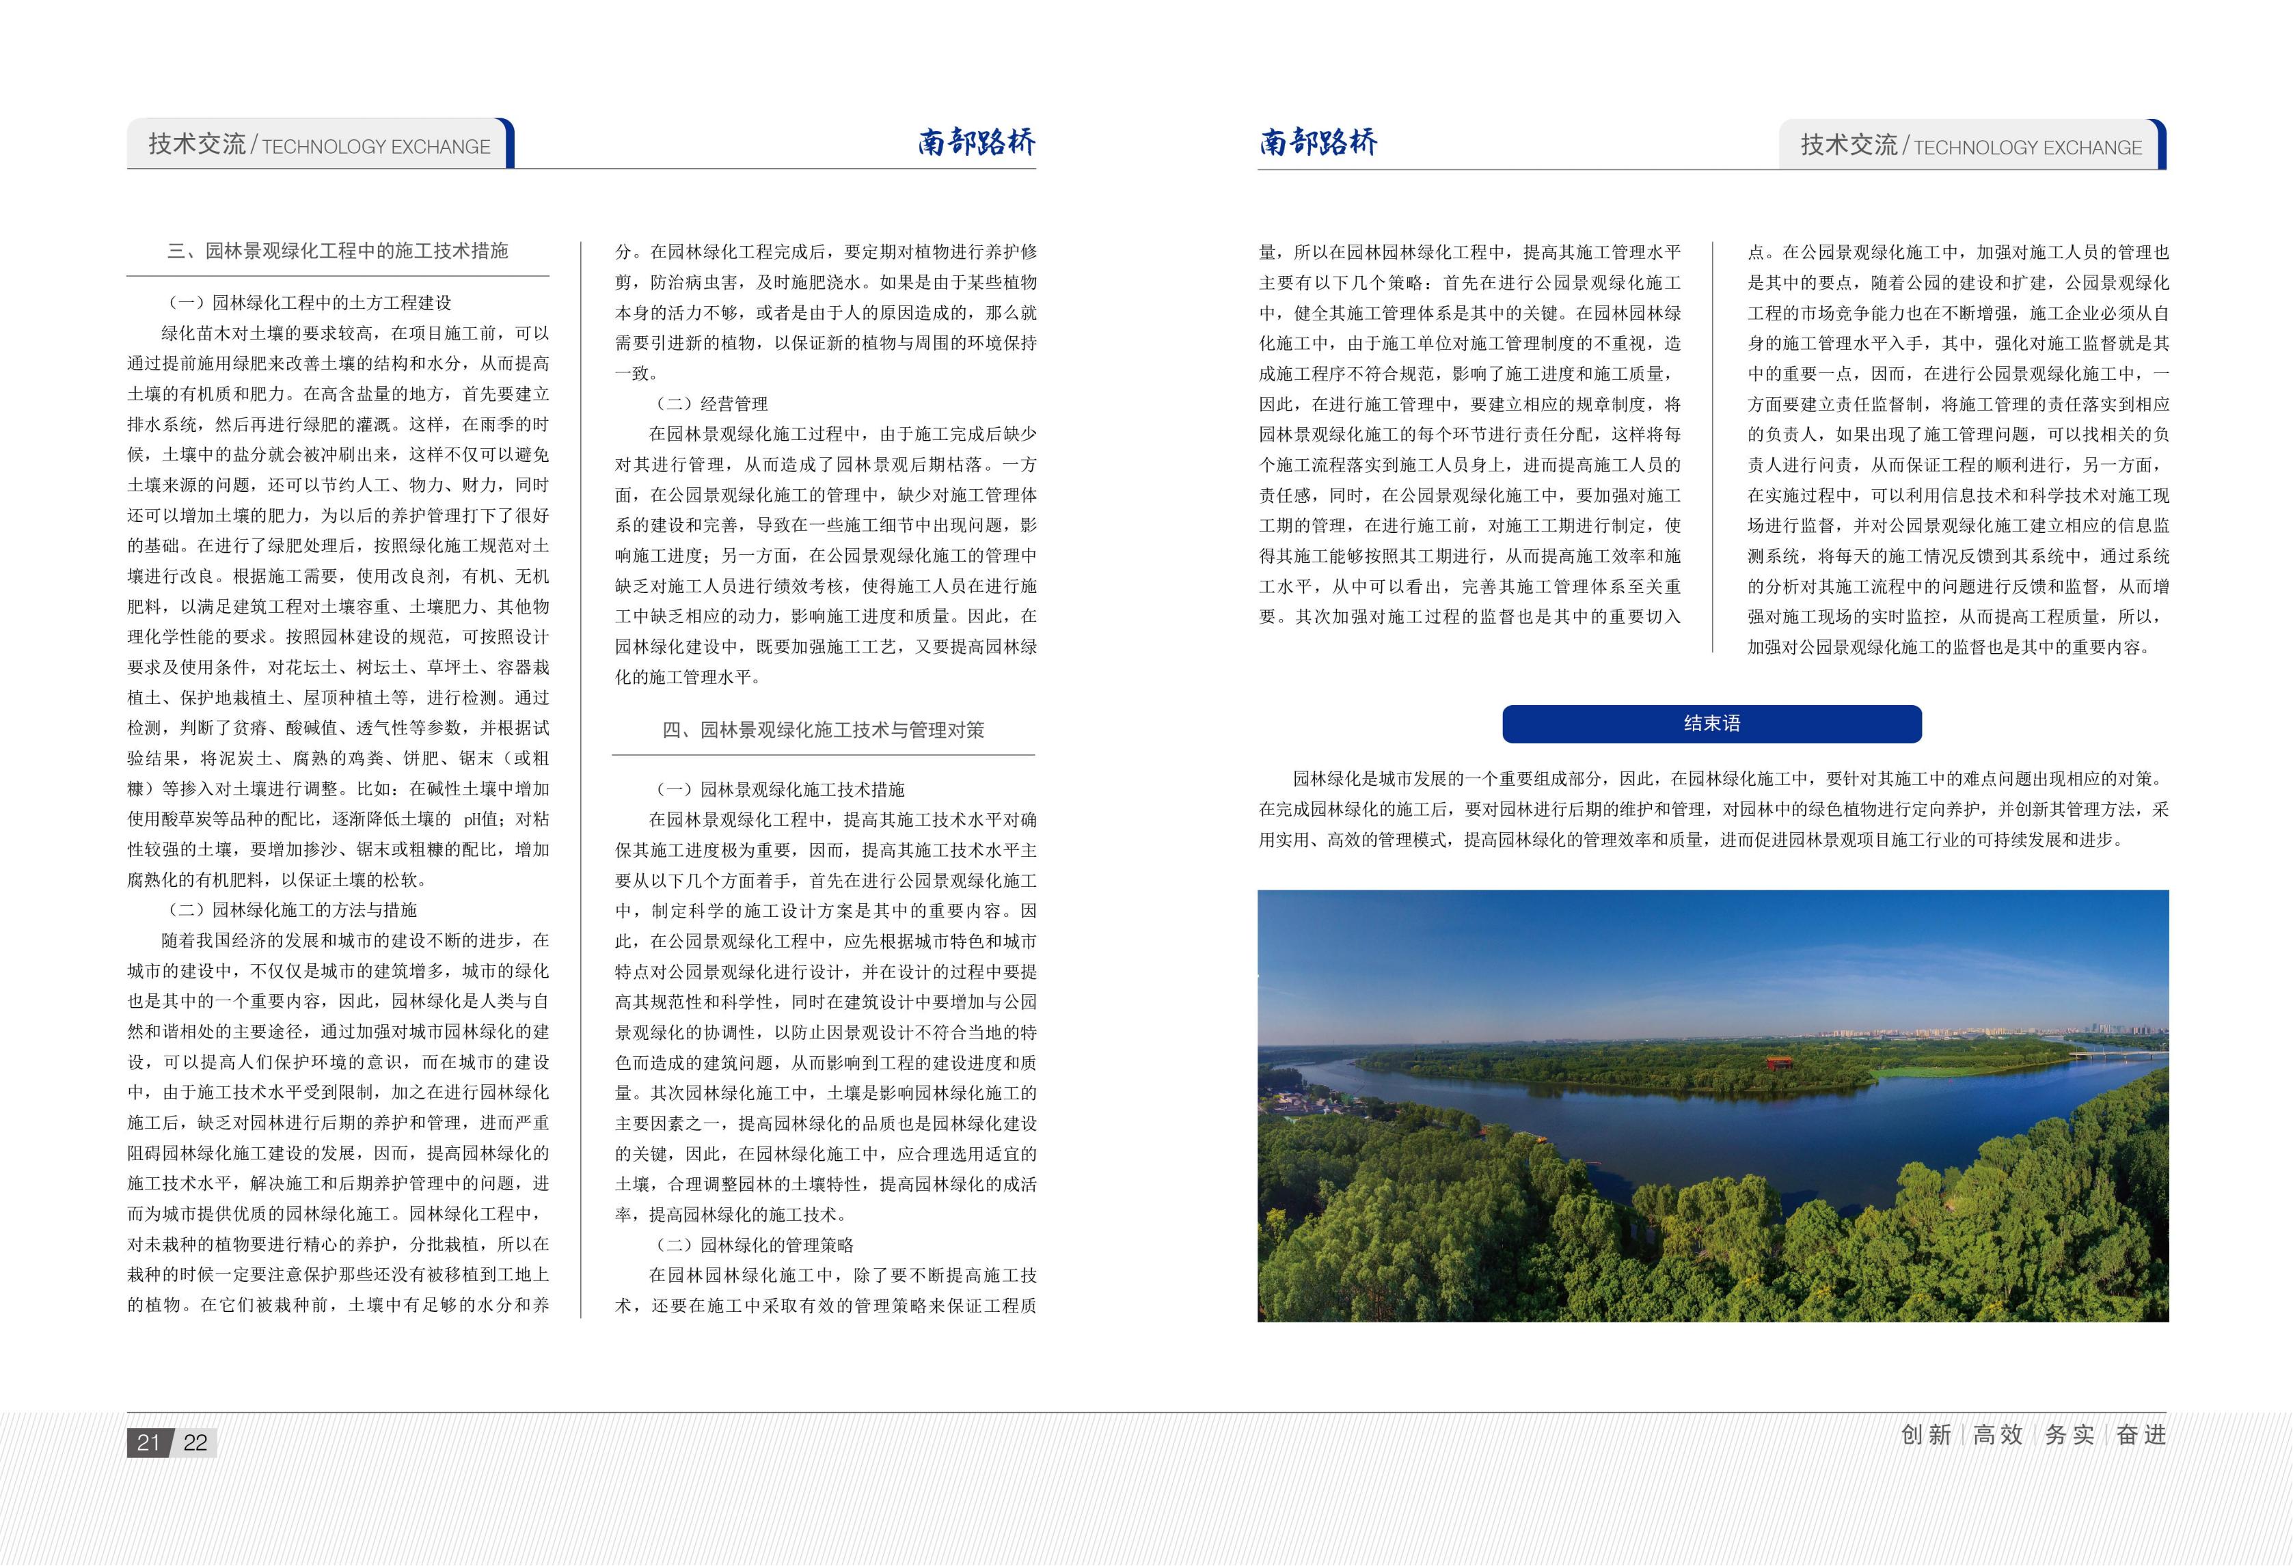Click the line 化的施工管理水平。
The height and width of the screenshot is (1566, 2293).
click(x=689, y=676)
